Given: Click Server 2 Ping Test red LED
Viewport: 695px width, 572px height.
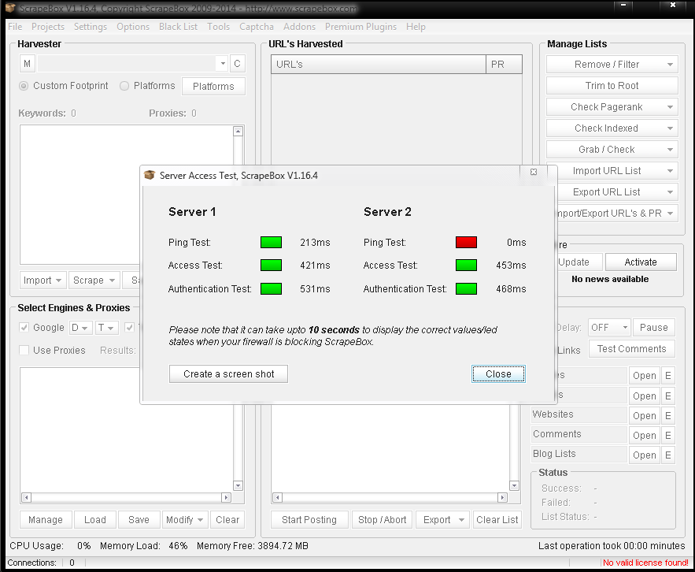Looking at the screenshot, I should pyautogui.click(x=466, y=243).
